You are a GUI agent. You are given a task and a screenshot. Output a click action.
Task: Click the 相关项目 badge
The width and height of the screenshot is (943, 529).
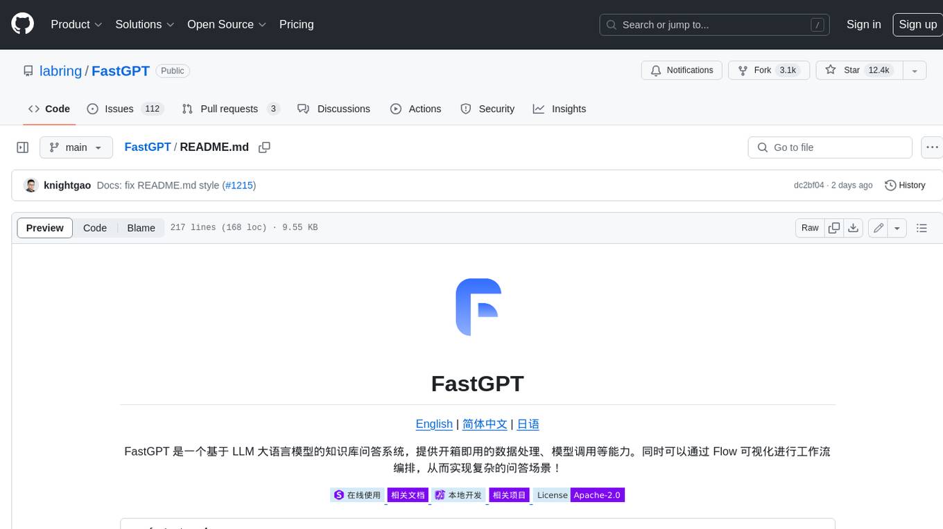point(509,495)
